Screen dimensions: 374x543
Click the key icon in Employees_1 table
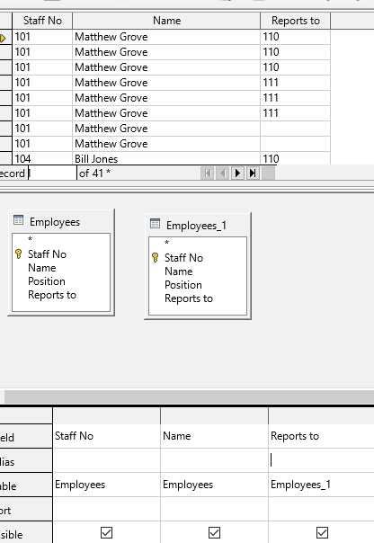[x=156, y=258]
